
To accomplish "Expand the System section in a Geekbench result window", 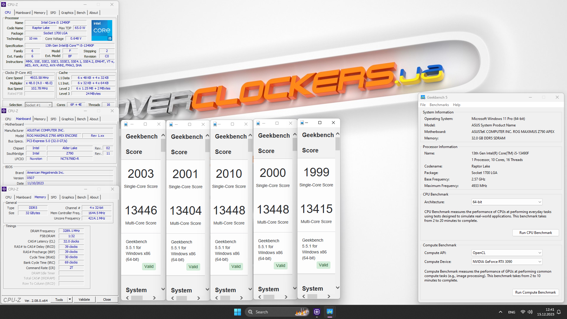I will [x=163, y=290].
